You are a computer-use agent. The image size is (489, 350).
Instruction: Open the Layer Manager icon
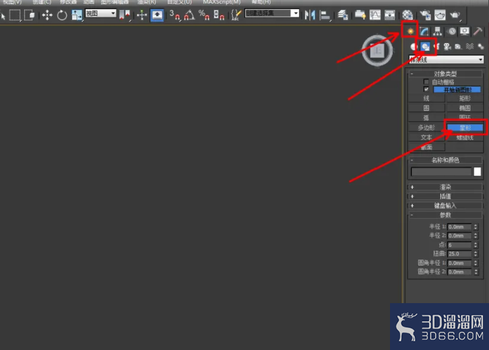point(342,15)
